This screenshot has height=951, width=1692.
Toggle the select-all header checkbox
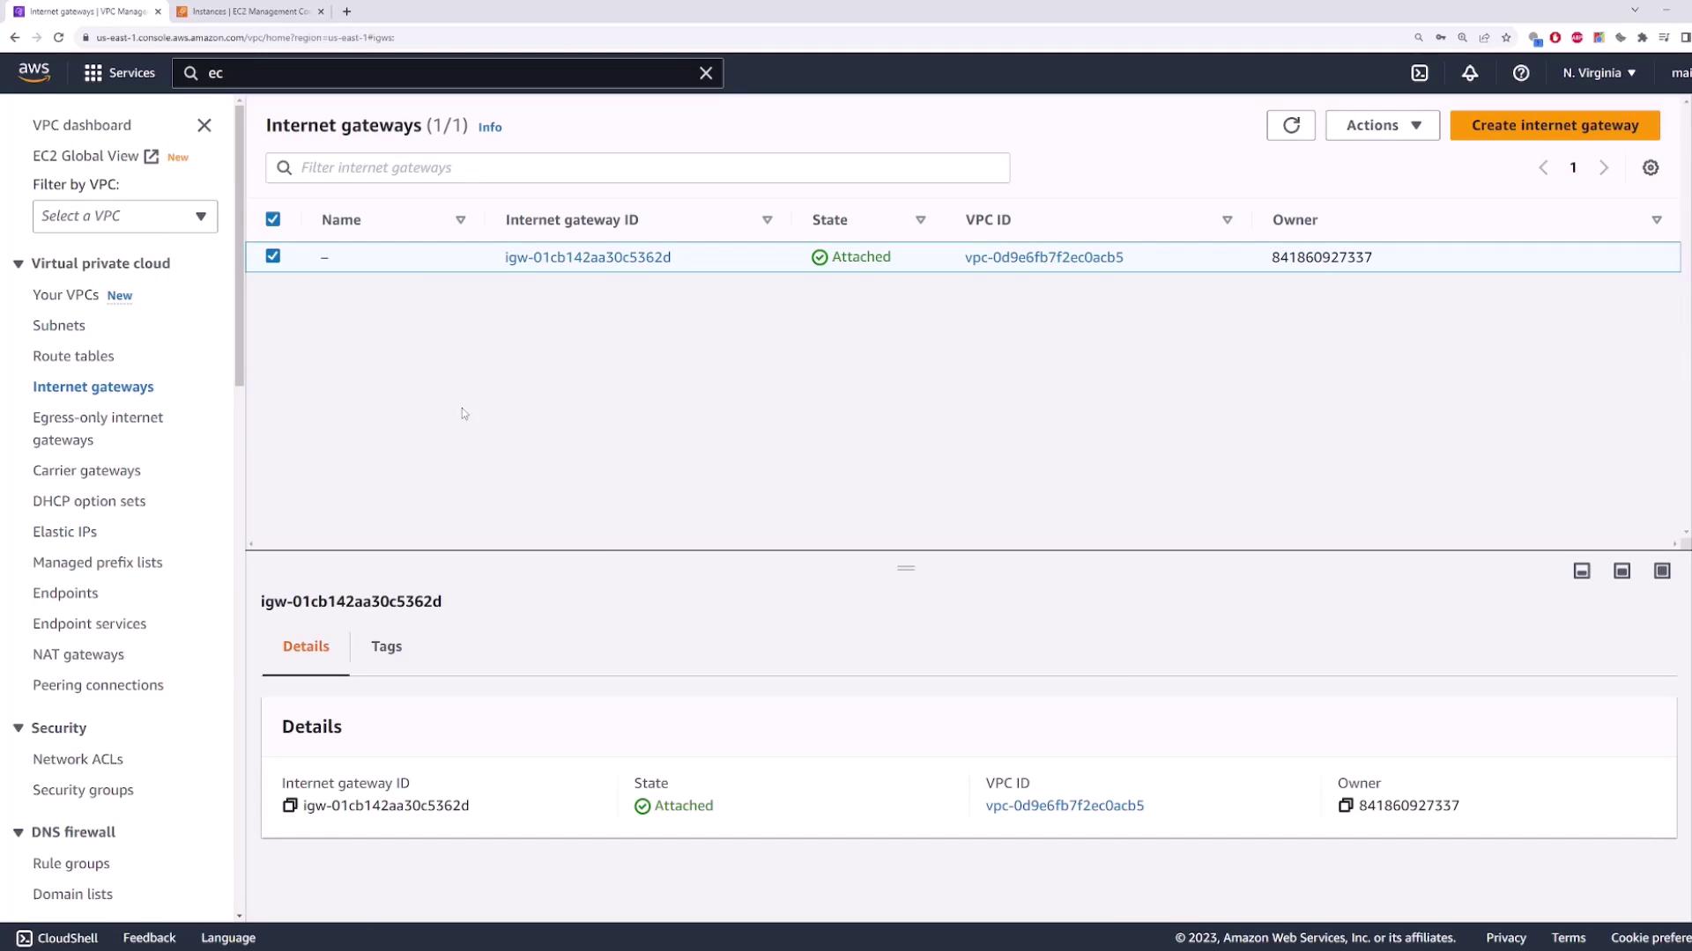point(273,219)
